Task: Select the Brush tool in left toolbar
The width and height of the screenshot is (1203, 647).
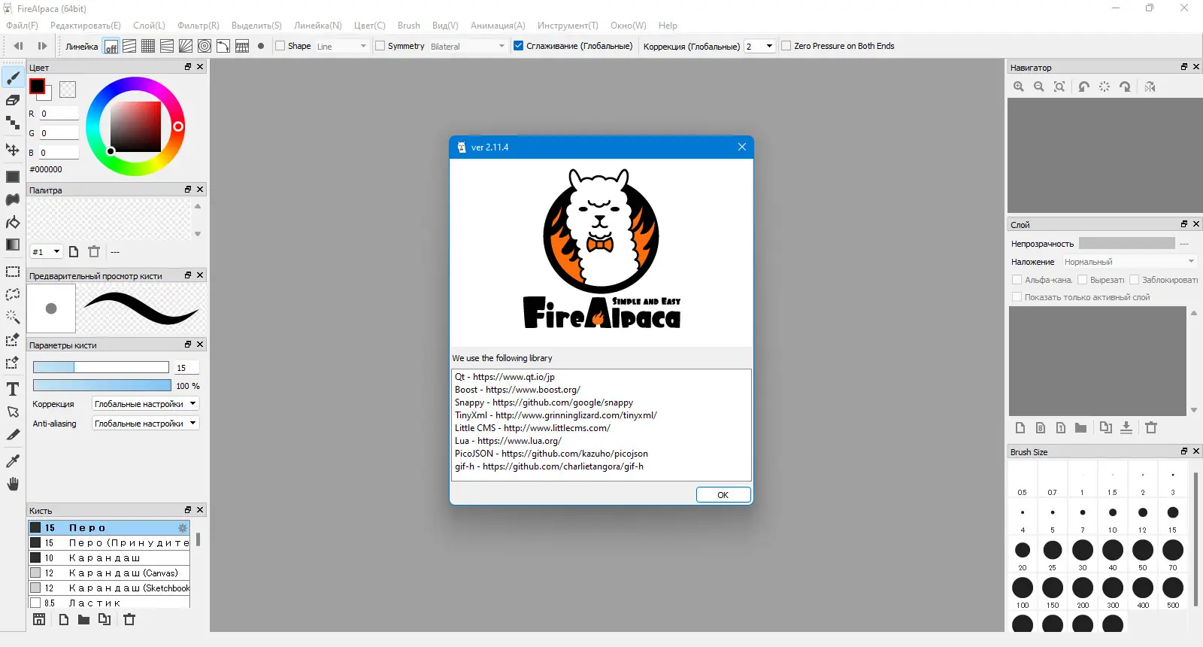Action: (13, 77)
